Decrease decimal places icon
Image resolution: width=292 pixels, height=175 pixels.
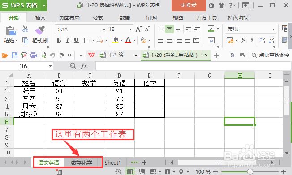tap(271, 40)
